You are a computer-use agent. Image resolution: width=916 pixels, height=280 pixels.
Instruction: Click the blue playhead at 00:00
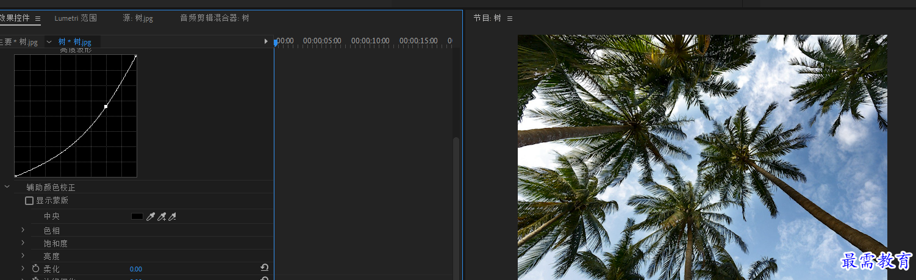[276, 43]
